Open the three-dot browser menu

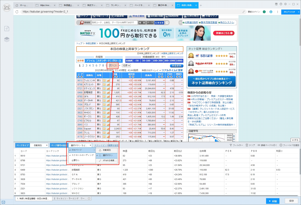(x=277, y=12)
